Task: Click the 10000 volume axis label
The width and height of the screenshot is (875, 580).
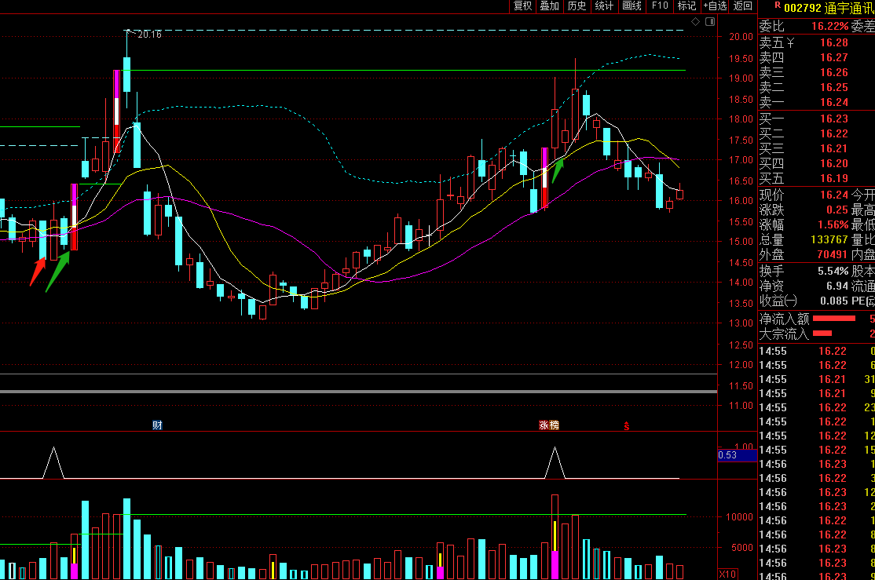Action: 739,517
